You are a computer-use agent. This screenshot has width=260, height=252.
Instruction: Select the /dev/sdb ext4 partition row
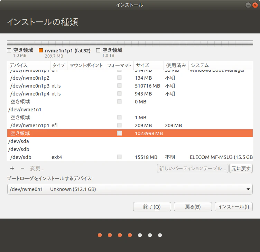click(x=130, y=157)
